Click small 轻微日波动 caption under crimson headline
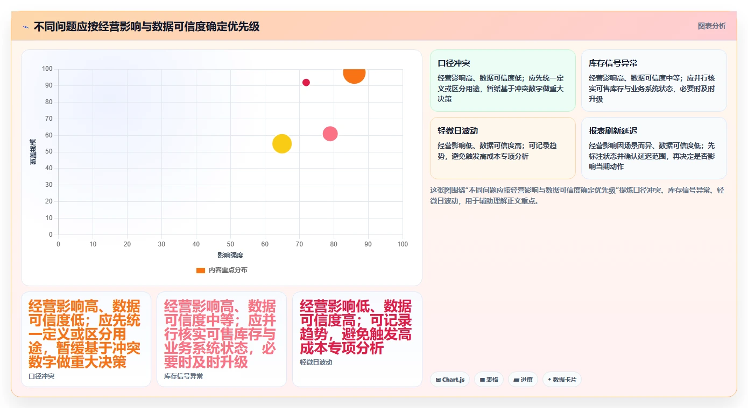Screen dimensions: 748x408 (x=316, y=362)
